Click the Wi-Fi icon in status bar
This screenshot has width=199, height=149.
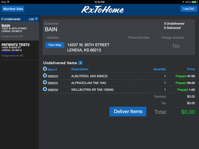coord(8,2)
